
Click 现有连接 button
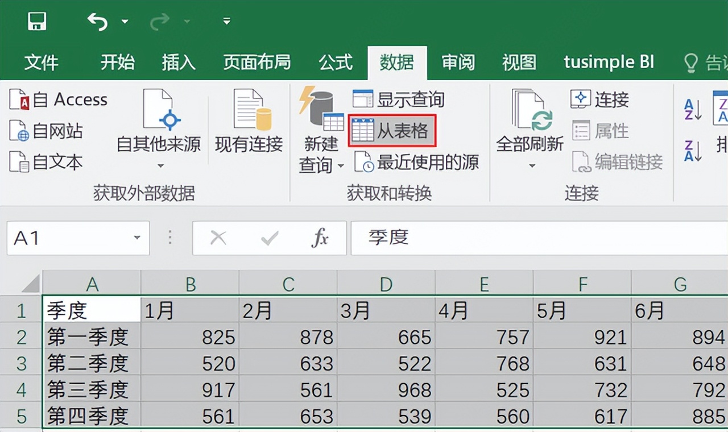pos(249,122)
